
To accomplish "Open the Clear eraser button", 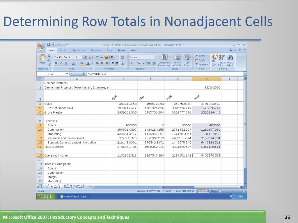I will [x=213, y=65].
